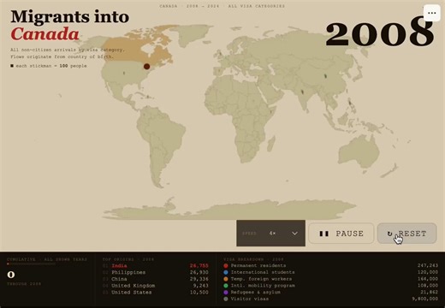This screenshot has width=445, height=308.
Task: Click the Temp. foreign workers label
Action: coord(261,279)
